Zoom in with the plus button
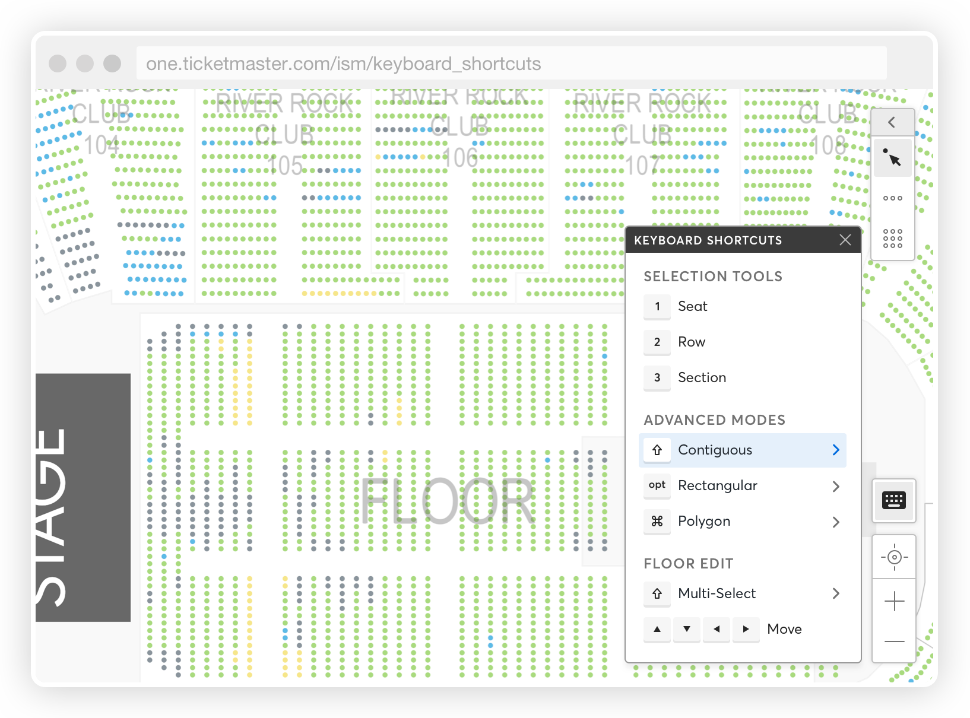 click(894, 601)
